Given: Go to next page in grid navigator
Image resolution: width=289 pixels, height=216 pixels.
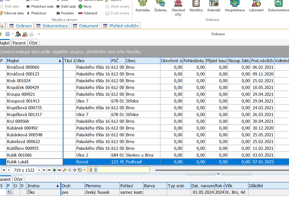Looking at the screenshot, I should tap(44, 170).
